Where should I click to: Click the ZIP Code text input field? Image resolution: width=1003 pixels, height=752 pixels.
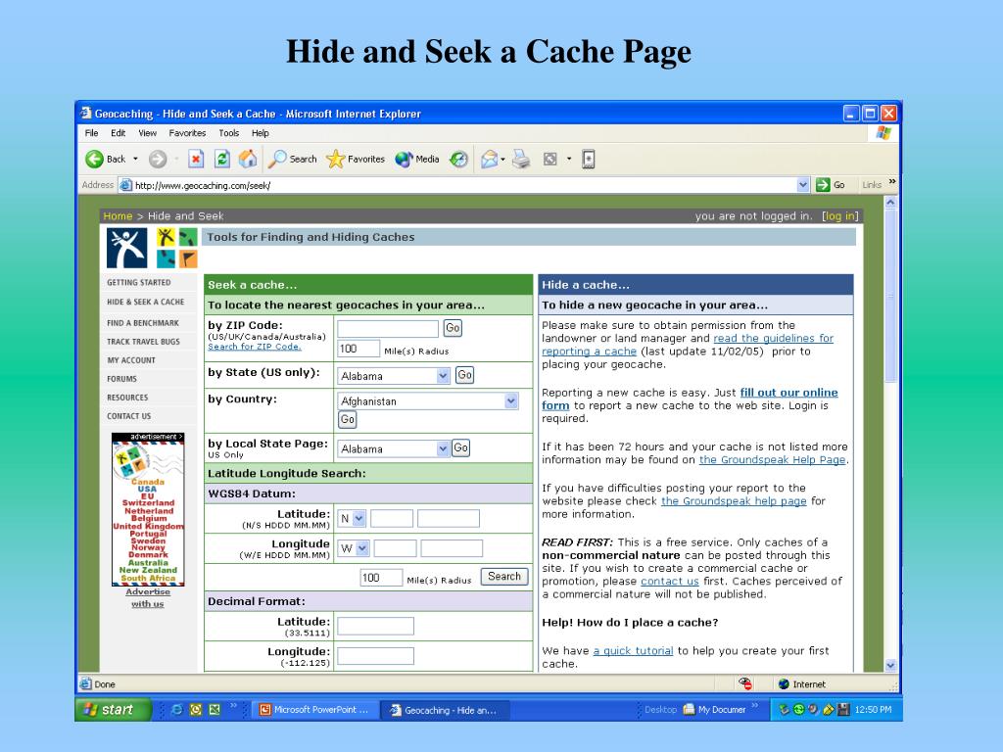coord(388,329)
